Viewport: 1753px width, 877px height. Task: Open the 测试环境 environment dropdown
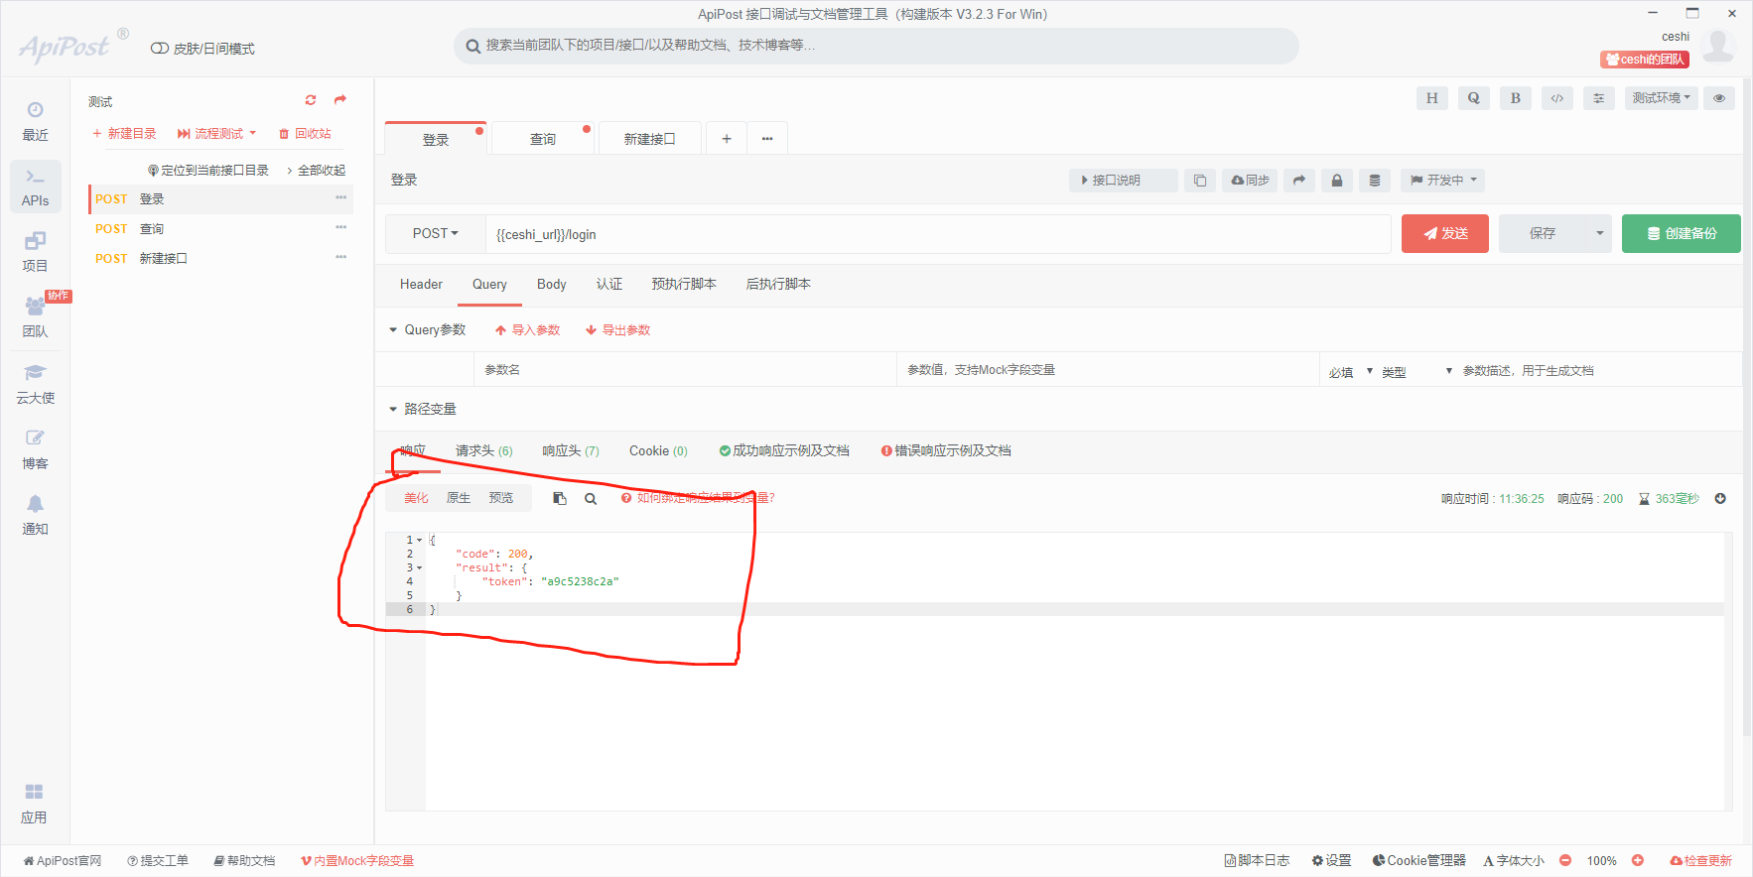point(1661,98)
